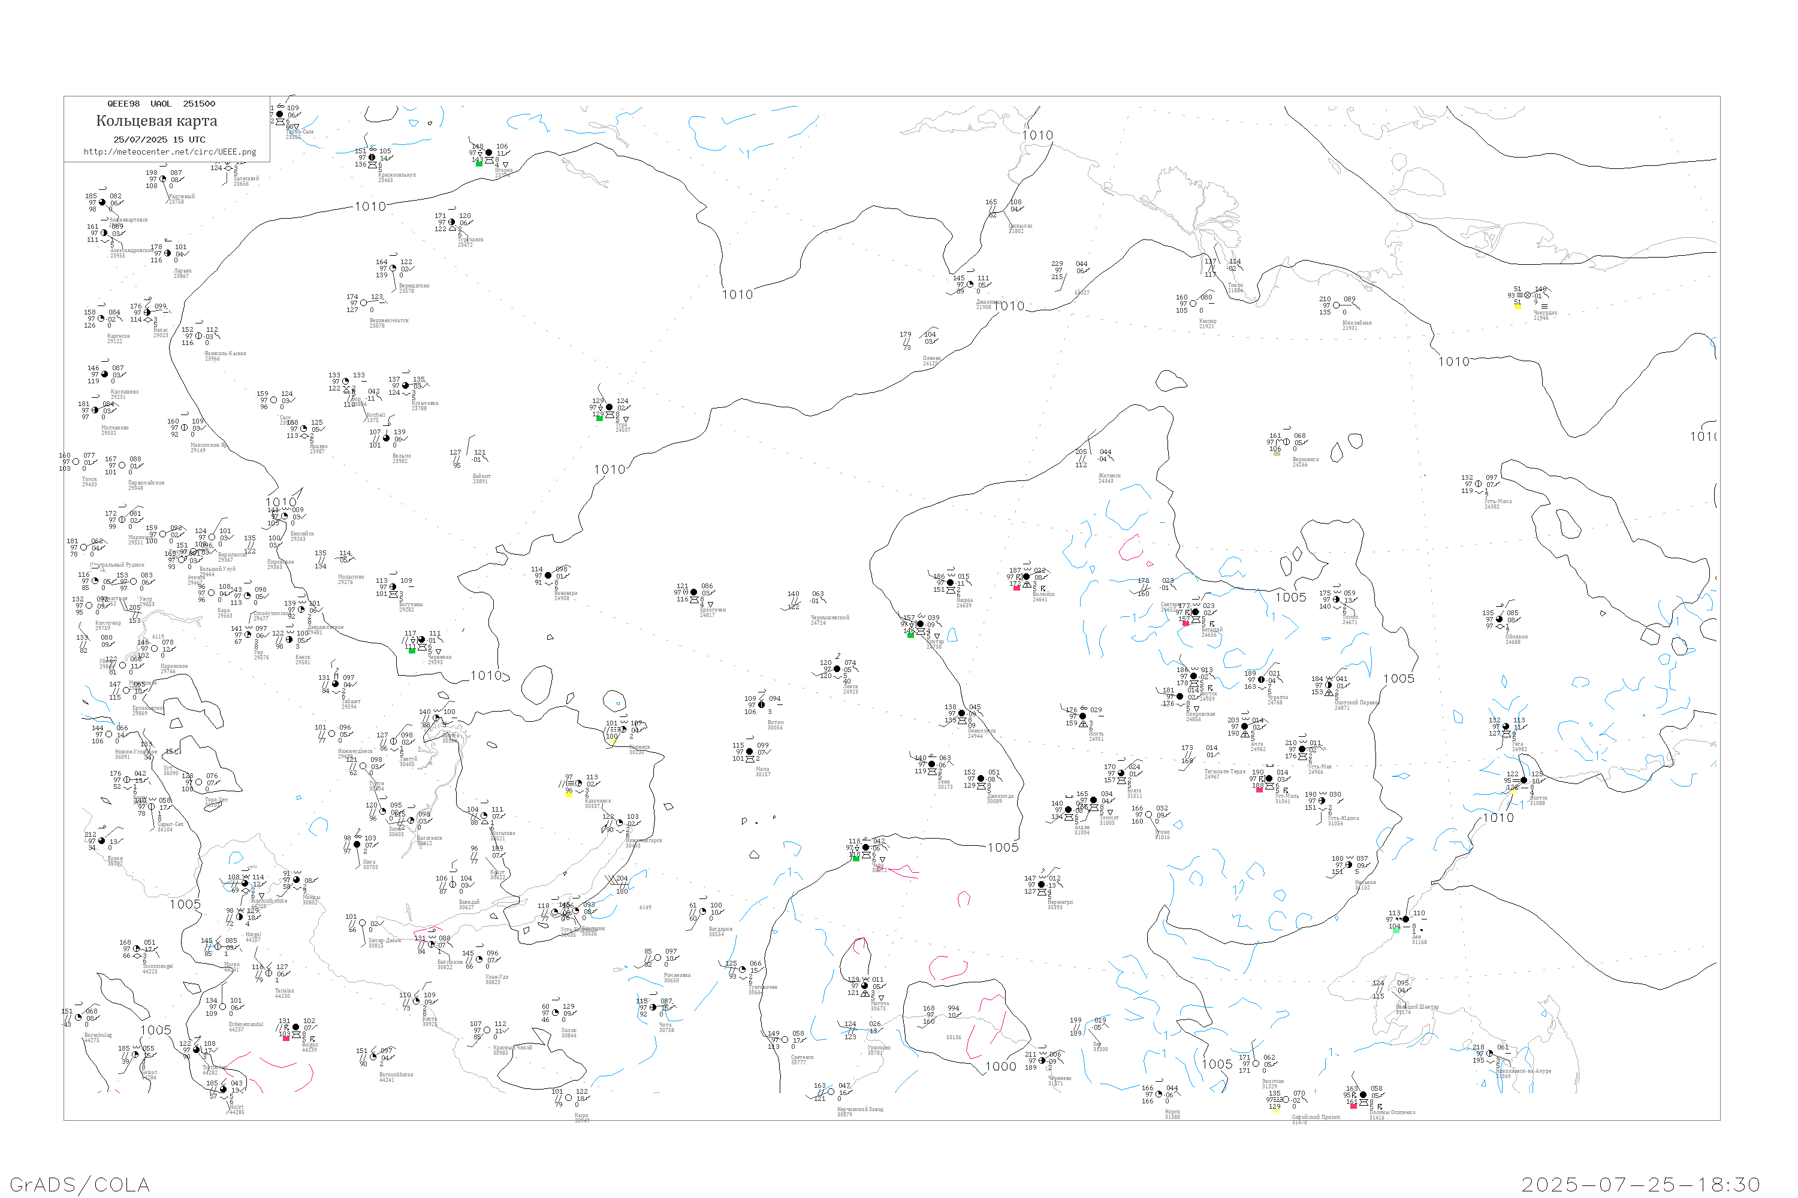The image size is (1798, 1198).
Task: Click the green square at Чара station
Action: tap(855, 859)
